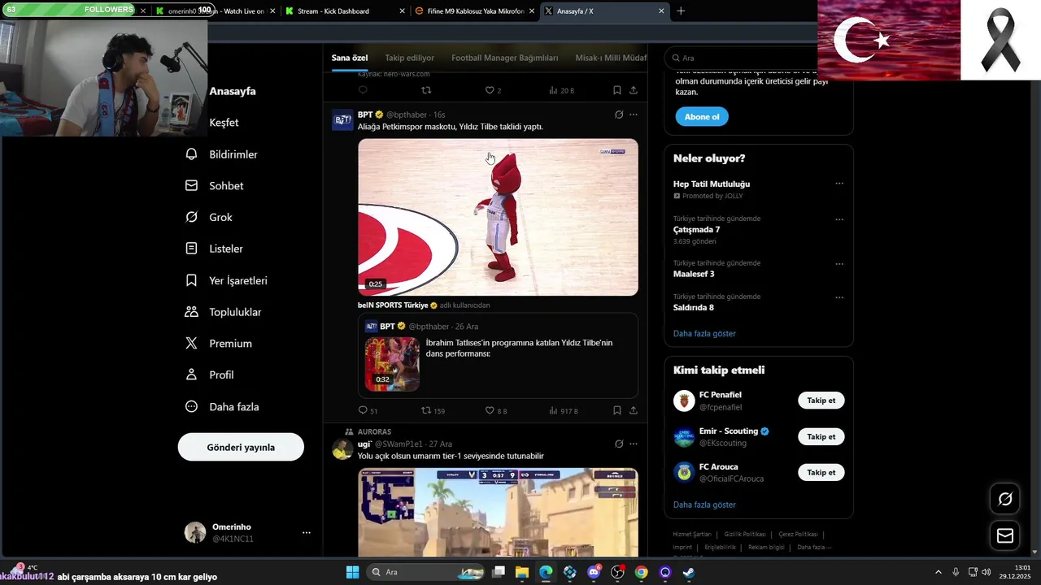Viewport: 1041px width, 585px height.
Task: Open Sohbet envelope icon in sidebar
Action: [x=191, y=185]
